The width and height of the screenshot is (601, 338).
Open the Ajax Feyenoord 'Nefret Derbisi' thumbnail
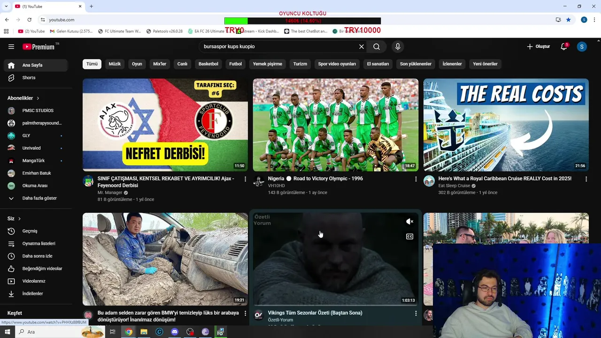[x=165, y=125]
